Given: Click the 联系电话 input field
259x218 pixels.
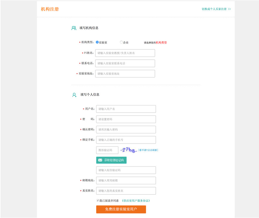Looking at the screenshot, I should point(125,63).
